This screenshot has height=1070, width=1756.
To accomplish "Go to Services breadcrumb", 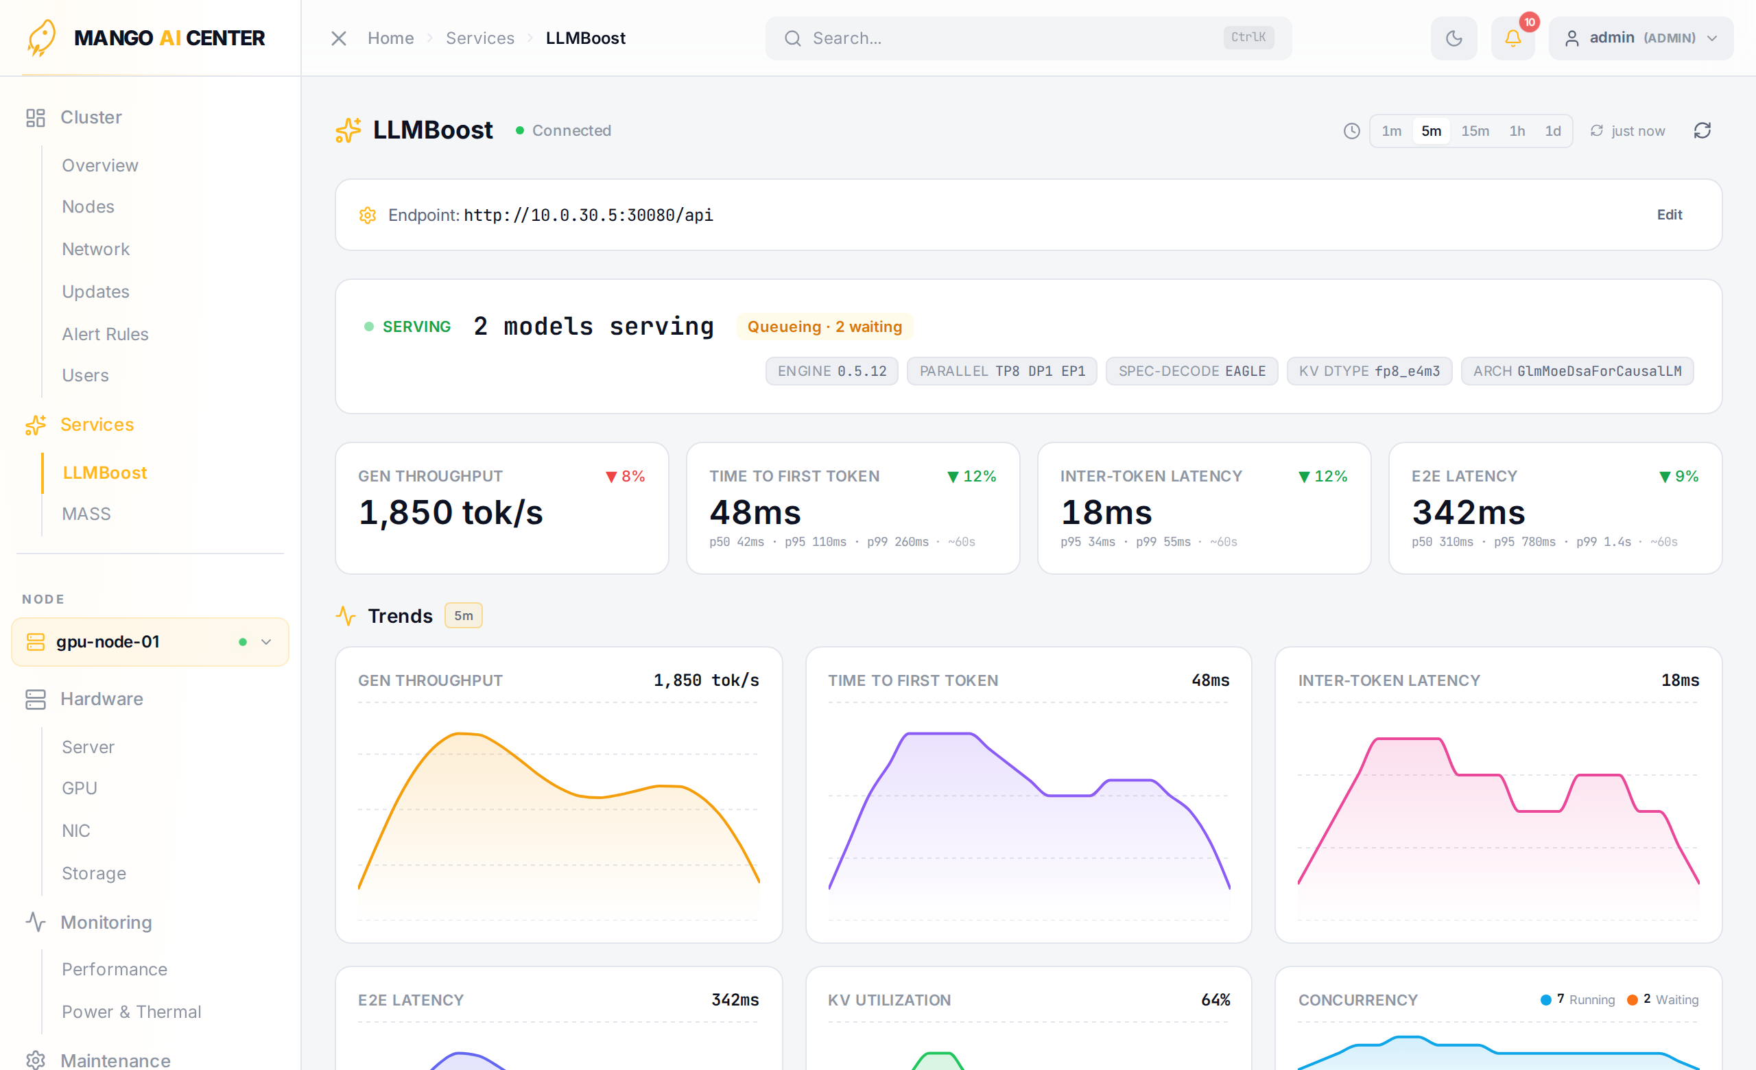I will pyautogui.click(x=479, y=38).
